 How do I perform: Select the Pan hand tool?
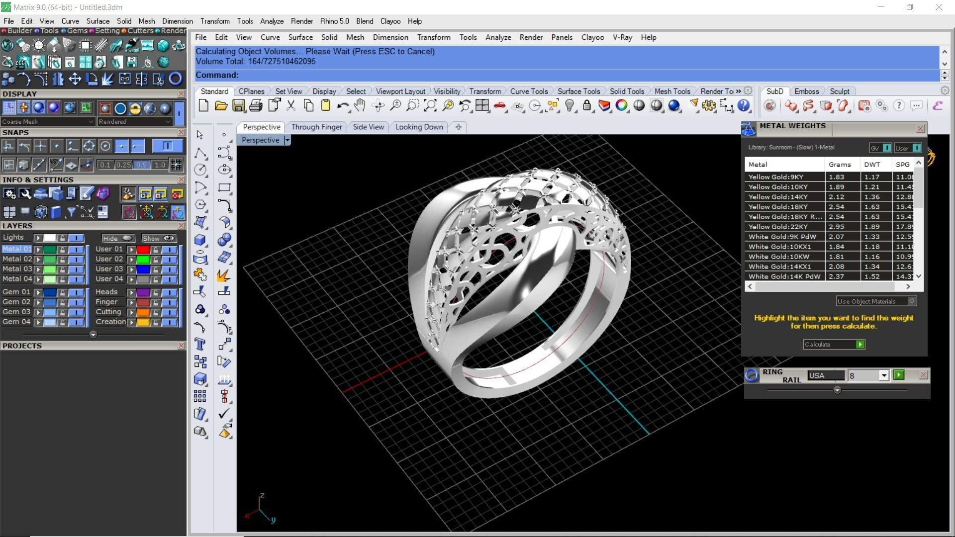[x=360, y=105]
